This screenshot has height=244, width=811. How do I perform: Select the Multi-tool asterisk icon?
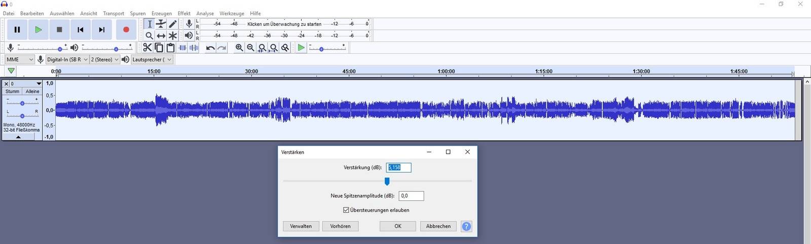point(173,36)
